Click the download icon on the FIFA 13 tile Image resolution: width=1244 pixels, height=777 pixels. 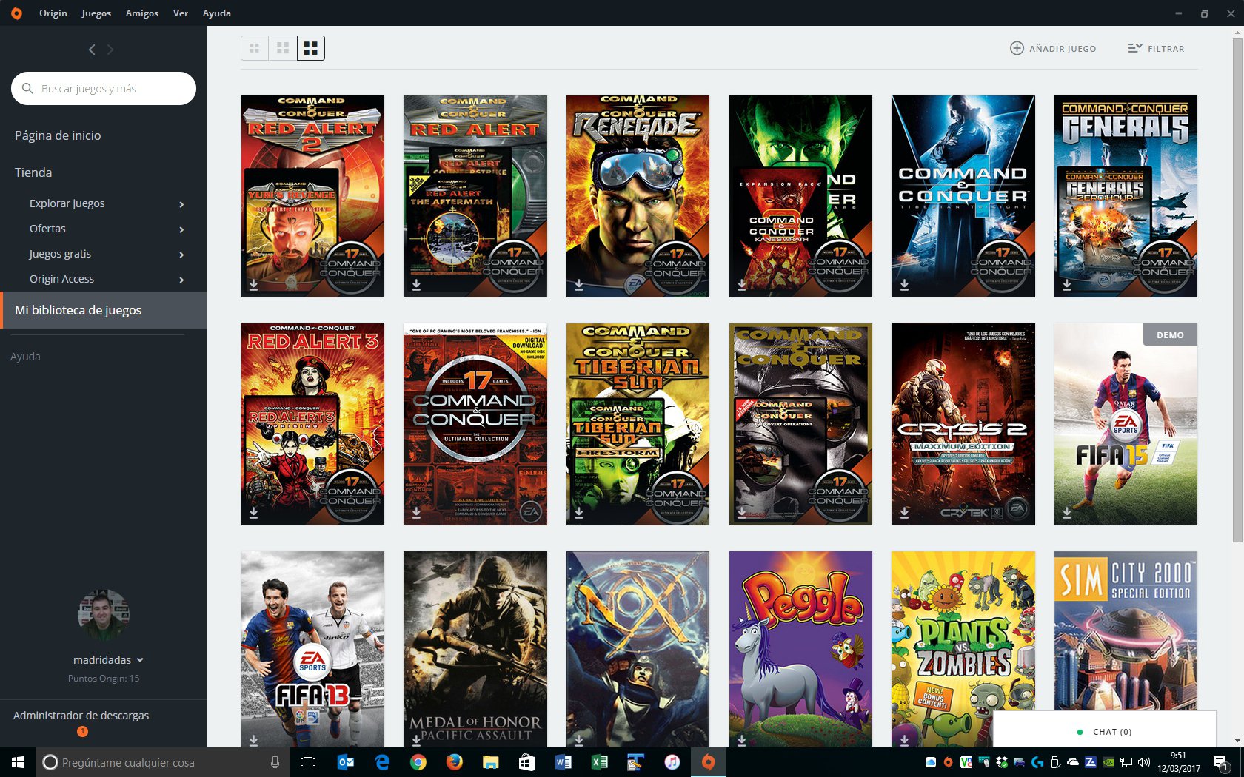[253, 739]
